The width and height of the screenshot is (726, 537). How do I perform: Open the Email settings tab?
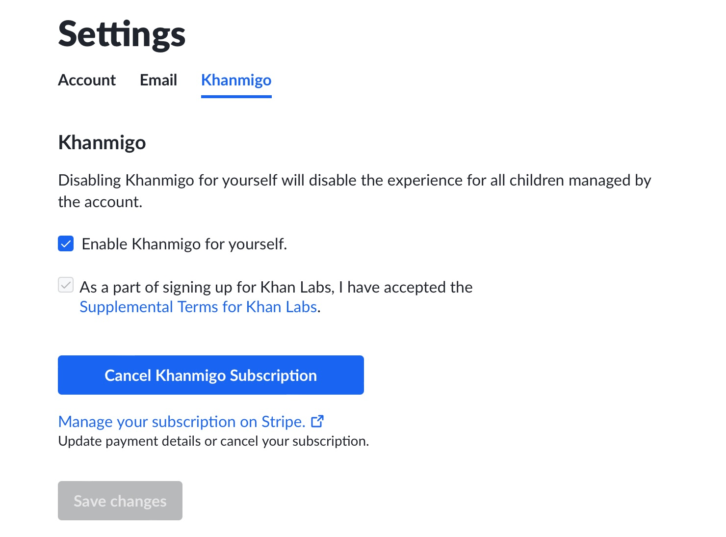[158, 80]
